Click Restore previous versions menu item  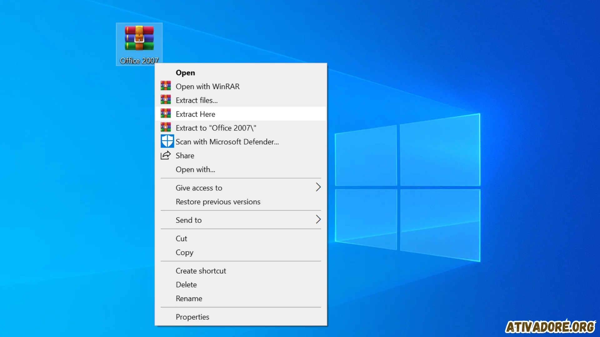(x=218, y=201)
